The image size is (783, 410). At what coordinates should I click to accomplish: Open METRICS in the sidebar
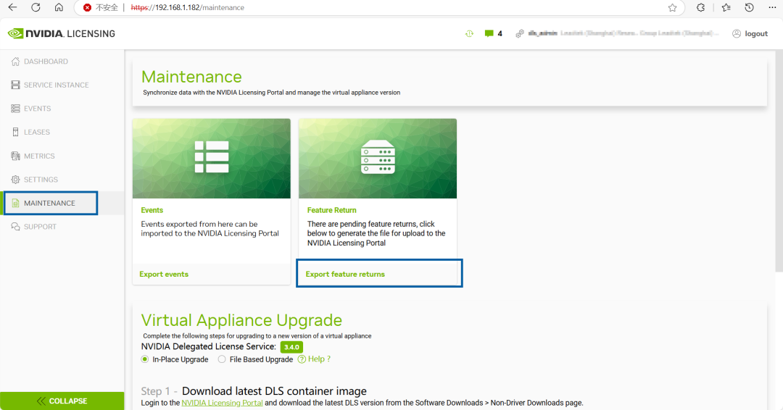[x=39, y=156]
